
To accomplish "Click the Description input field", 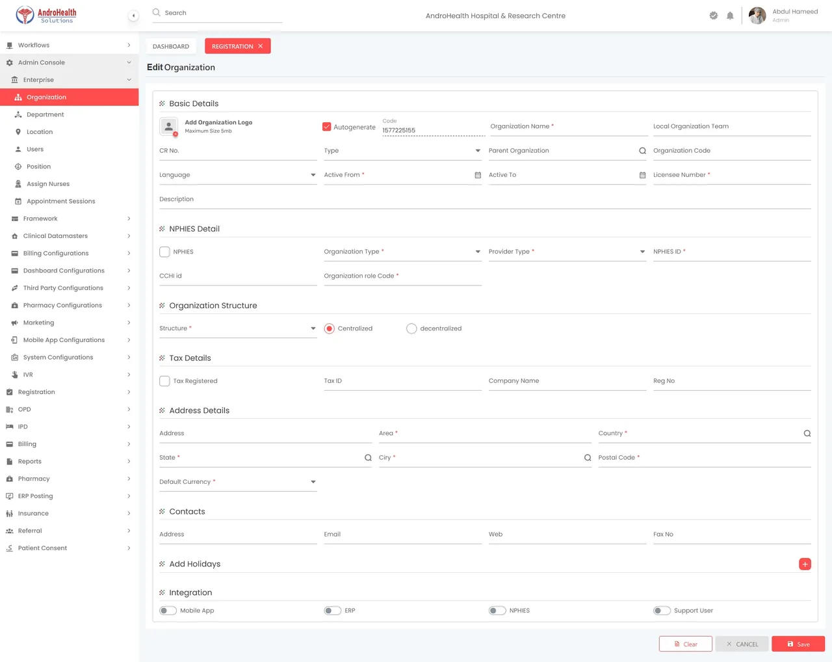I will pos(485,199).
